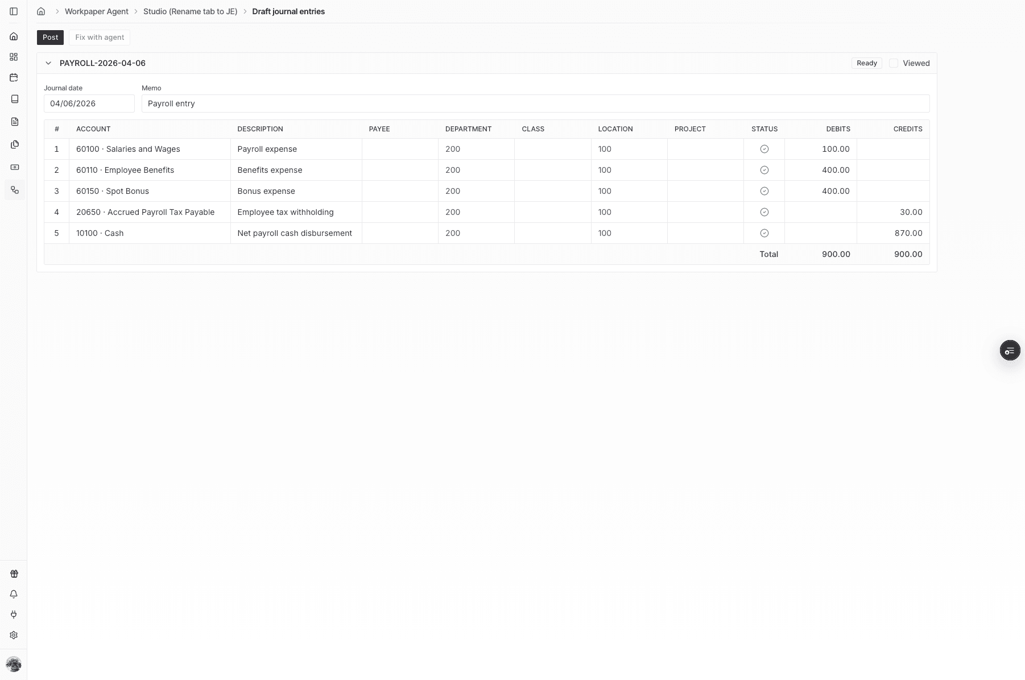Viewport: 1025px width, 680px height.
Task: Post the journal entry
Action: [50, 38]
